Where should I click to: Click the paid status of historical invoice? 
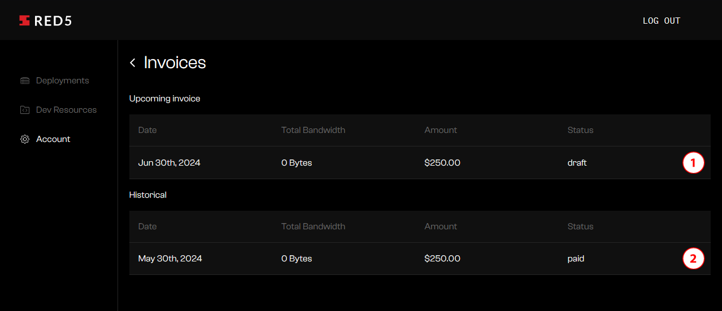pos(576,259)
